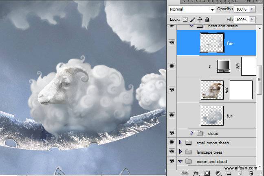Delete layer trash icon

click(251, 173)
